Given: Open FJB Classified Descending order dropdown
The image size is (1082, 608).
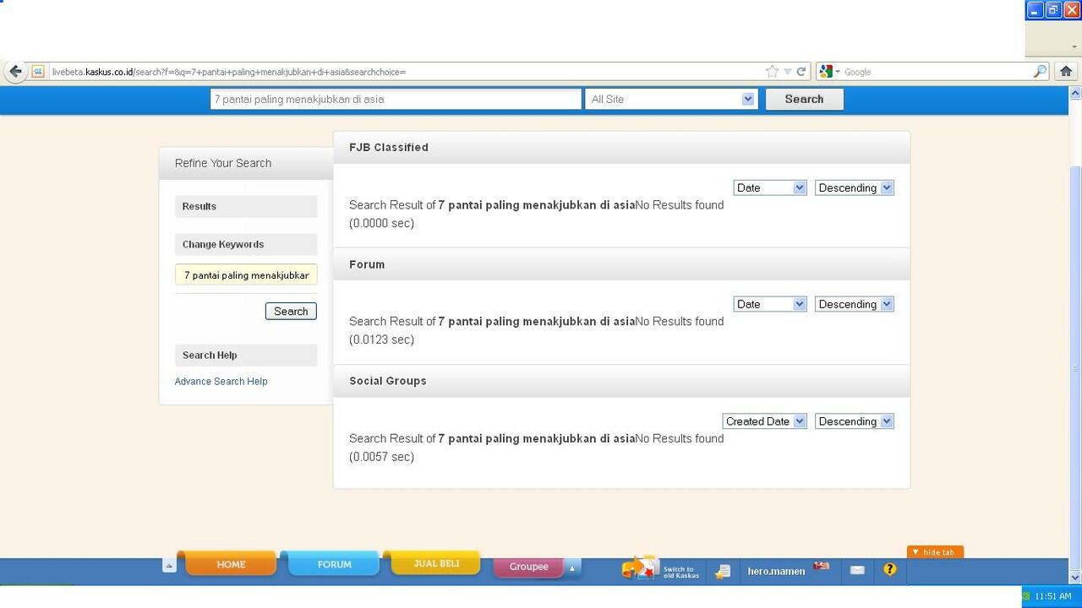Looking at the screenshot, I should coord(855,187).
